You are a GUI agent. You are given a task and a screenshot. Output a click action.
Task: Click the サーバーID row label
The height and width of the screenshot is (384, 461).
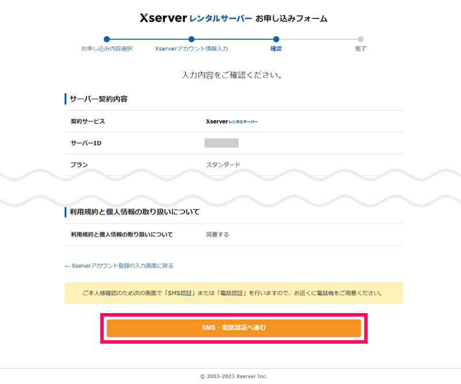[x=86, y=143]
